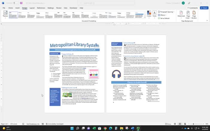Open the Windows Start menu
This screenshot has width=210, height=131.
coord(72,128)
